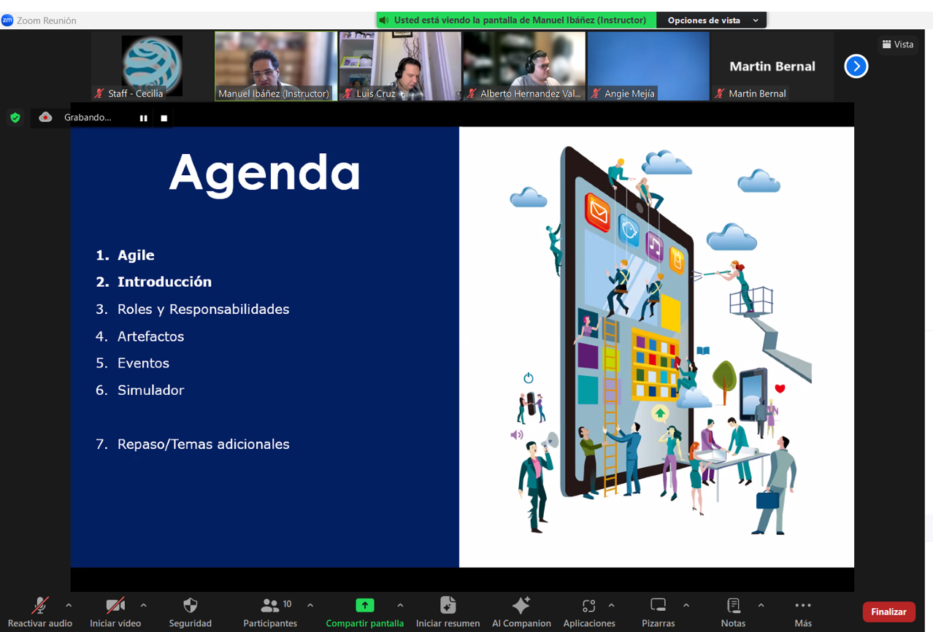Screen dimensions: 933x632
Task: Open the Participantes panel
Action: click(271, 606)
